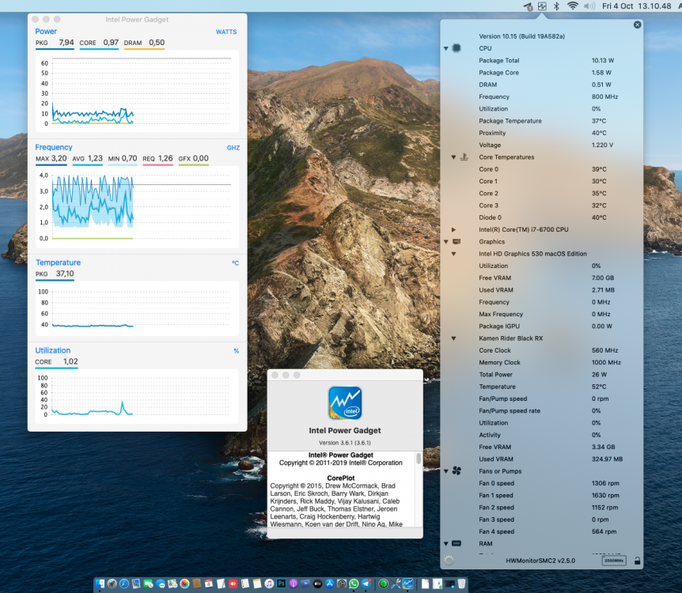Open Telegram from the Dock
This screenshot has height=593, width=682.
[366, 584]
